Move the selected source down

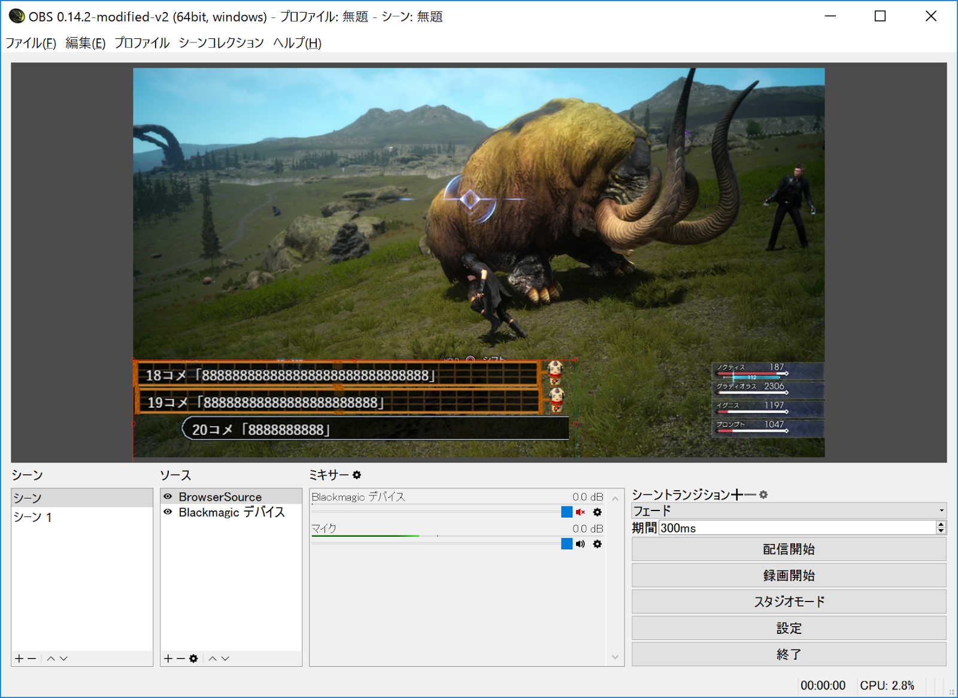click(x=225, y=658)
